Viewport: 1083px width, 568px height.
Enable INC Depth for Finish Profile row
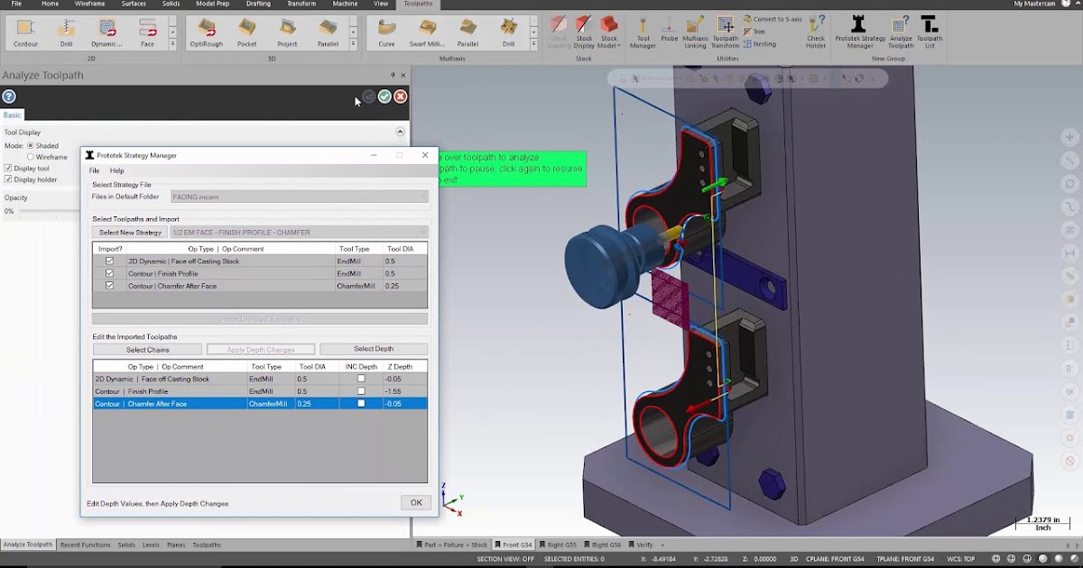click(361, 391)
